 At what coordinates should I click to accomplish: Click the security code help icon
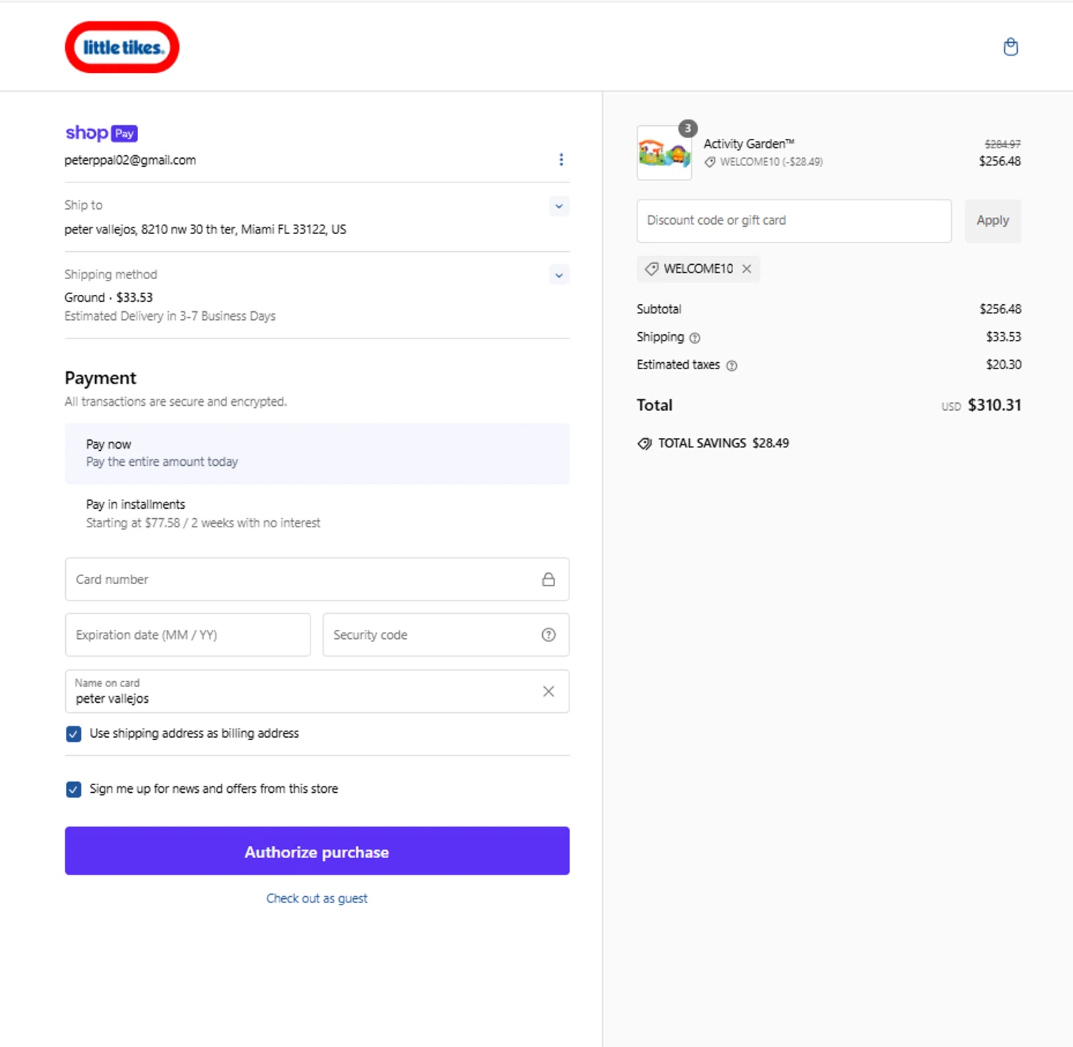click(x=548, y=635)
